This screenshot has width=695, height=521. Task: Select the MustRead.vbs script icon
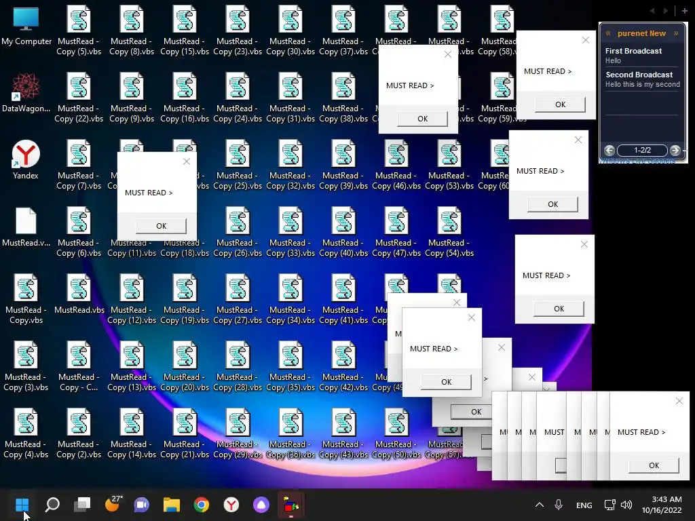pos(79,294)
